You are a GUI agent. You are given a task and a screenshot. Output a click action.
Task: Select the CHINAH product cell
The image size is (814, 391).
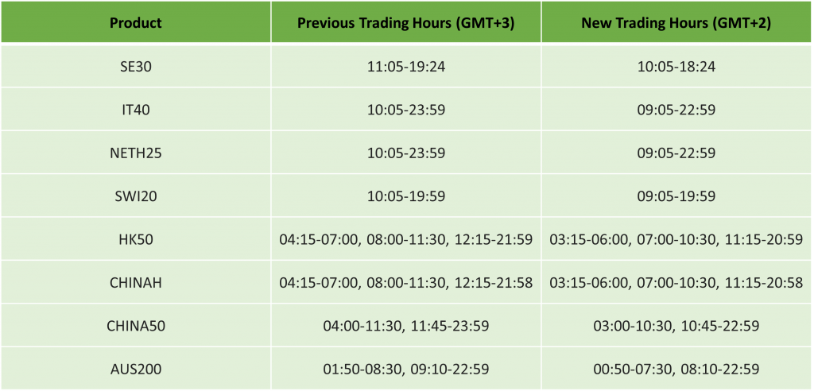[135, 282]
